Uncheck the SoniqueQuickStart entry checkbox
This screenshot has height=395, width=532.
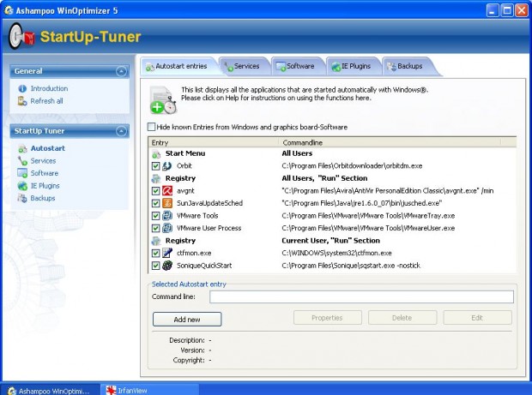(x=155, y=266)
